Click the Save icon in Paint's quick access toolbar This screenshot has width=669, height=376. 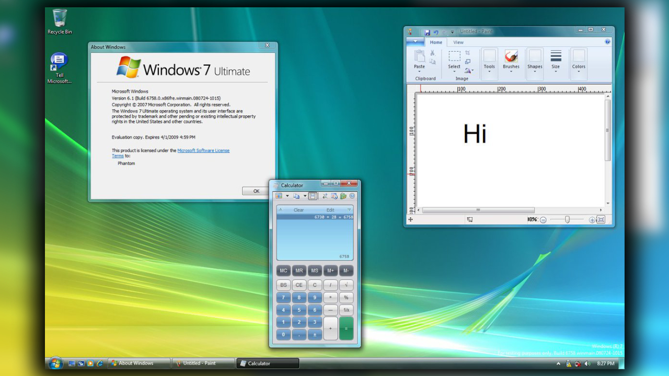click(x=428, y=32)
